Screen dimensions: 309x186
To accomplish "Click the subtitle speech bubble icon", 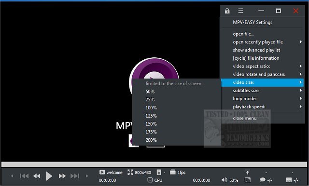I will point(263,180).
